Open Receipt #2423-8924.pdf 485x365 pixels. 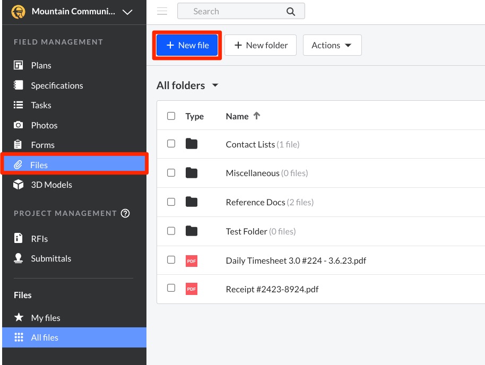272,289
